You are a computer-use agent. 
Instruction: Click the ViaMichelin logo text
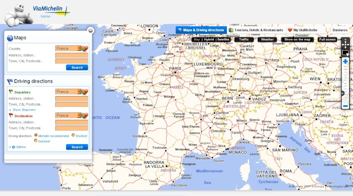(48, 8)
